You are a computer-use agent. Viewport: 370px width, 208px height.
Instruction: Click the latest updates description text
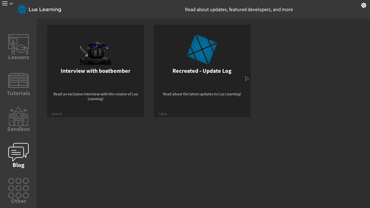coord(202,94)
